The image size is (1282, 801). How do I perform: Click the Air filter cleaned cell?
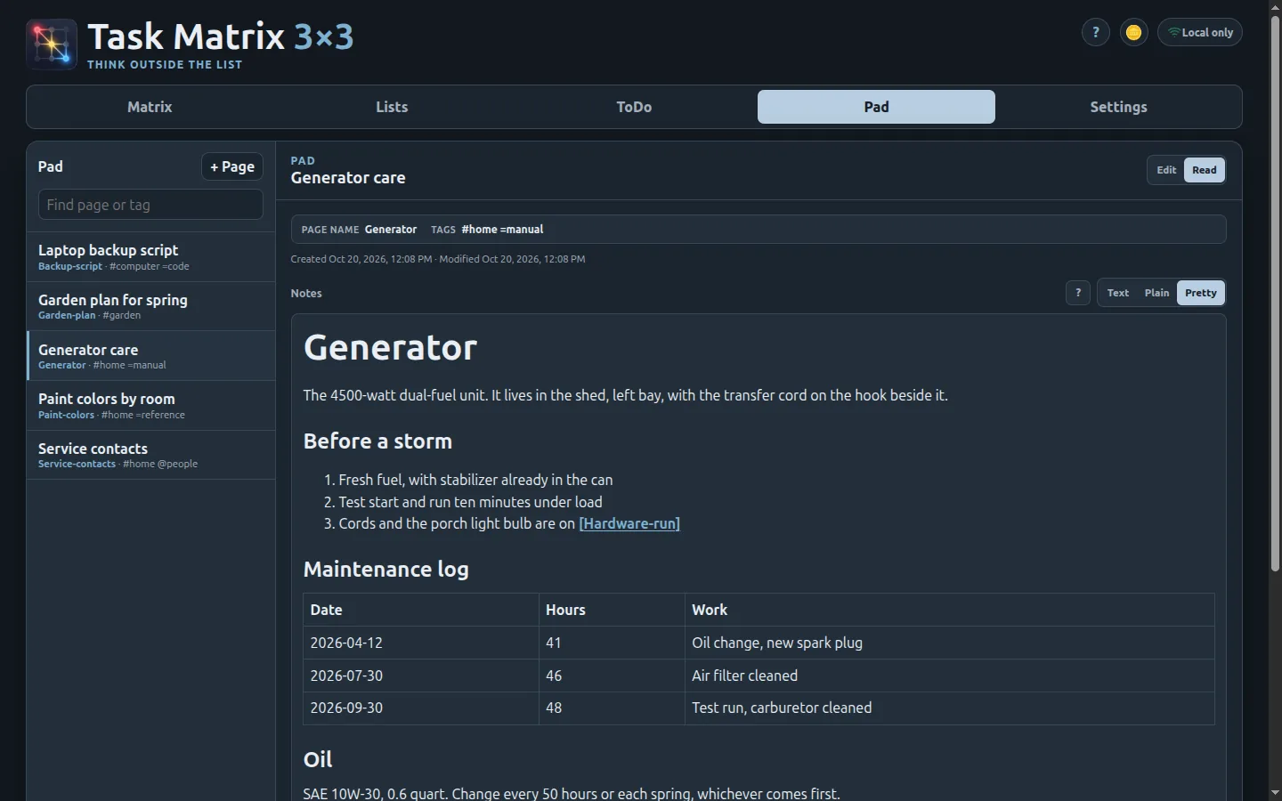pyautogui.click(x=950, y=676)
